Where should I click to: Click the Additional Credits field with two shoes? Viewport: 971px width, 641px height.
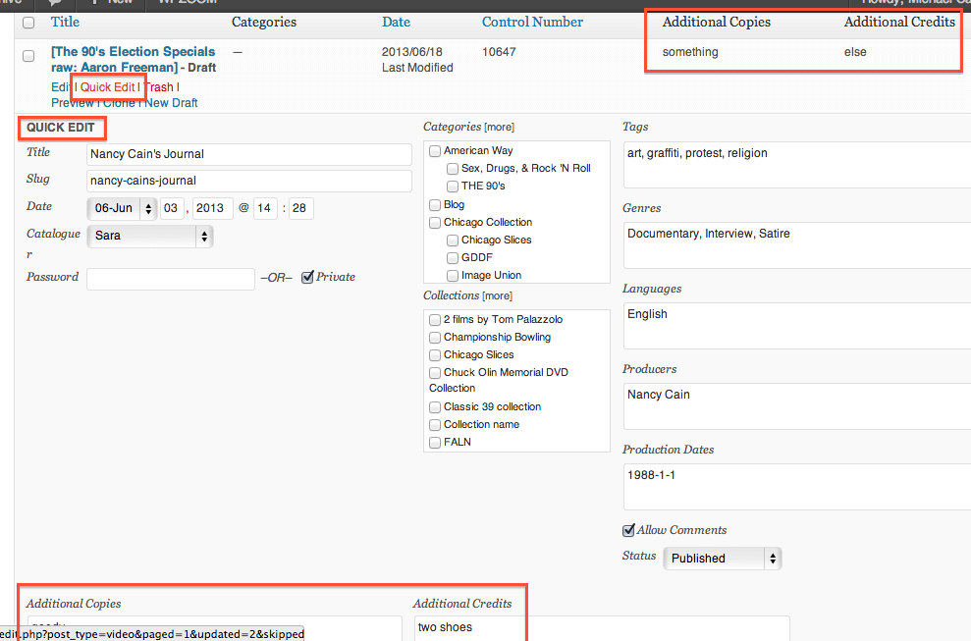click(x=601, y=627)
